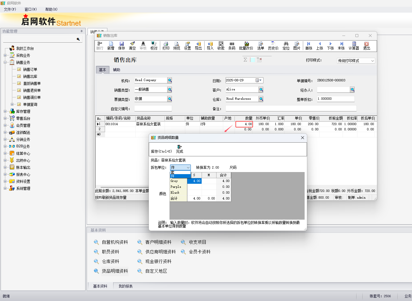Click 保存 (Save) in the toolbar
This screenshot has width=412, height=301.
[121, 46]
